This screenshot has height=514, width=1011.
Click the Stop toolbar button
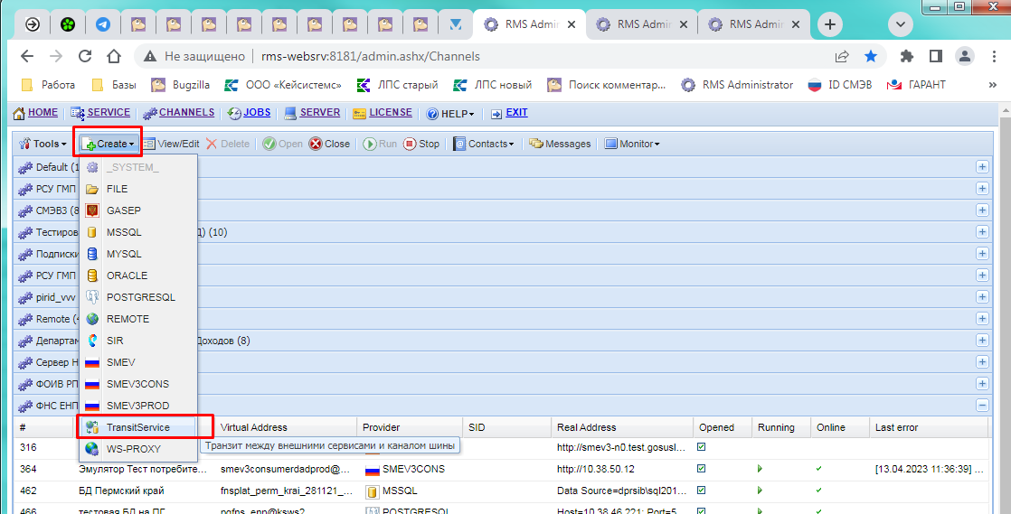[421, 144]
